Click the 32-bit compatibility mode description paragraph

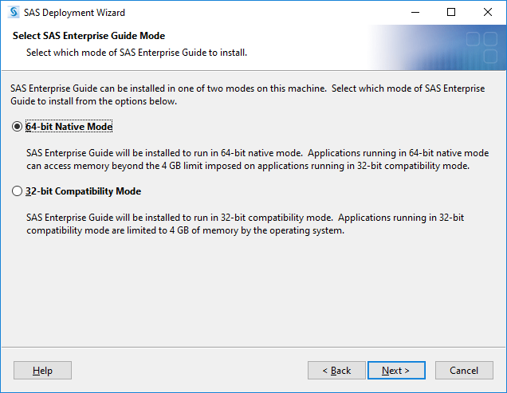245,224
